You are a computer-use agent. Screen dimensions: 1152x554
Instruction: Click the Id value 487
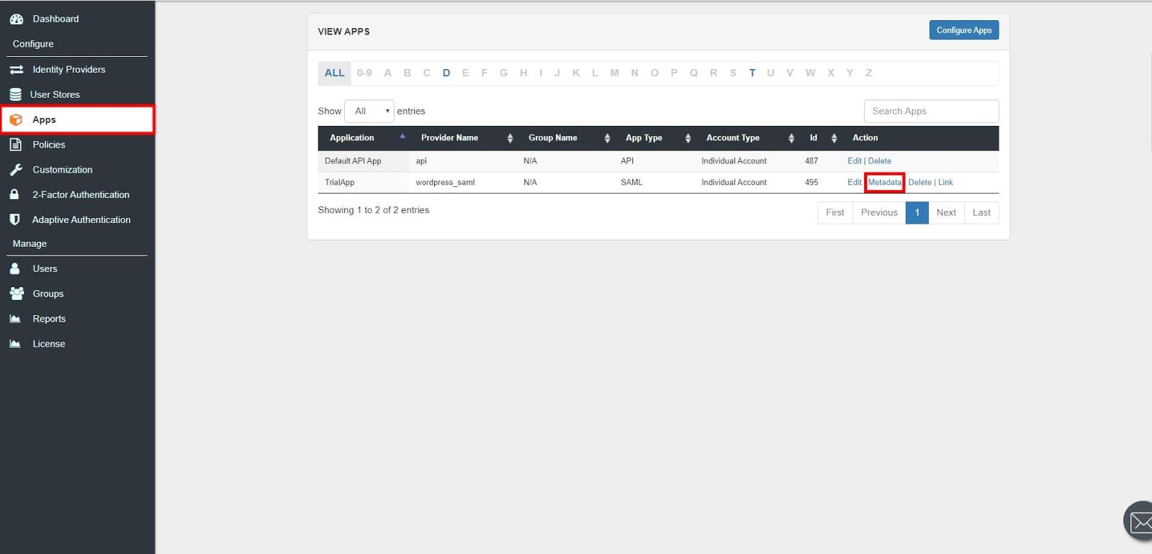[x=811, y=161]
